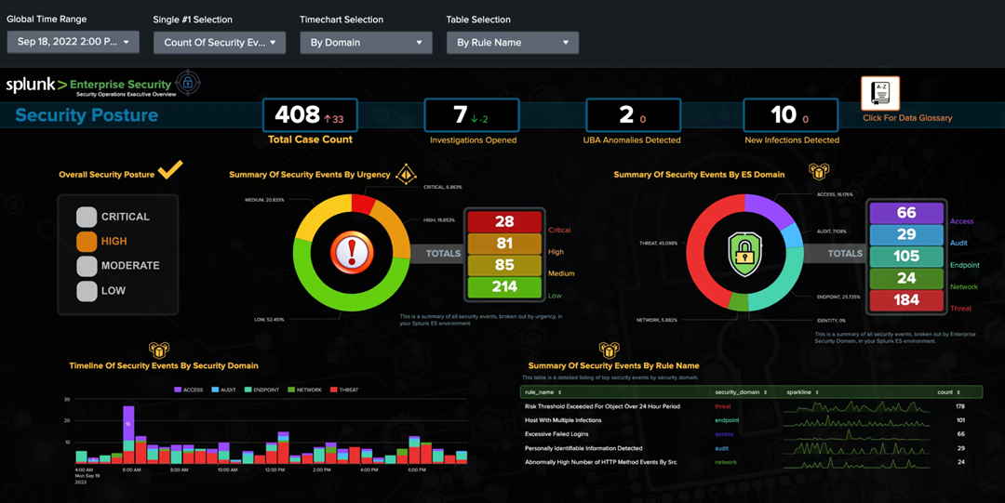Open the Data Glossary book icon
The width and height of the screenshot is (1005, 503).
(x=879, y=93)
